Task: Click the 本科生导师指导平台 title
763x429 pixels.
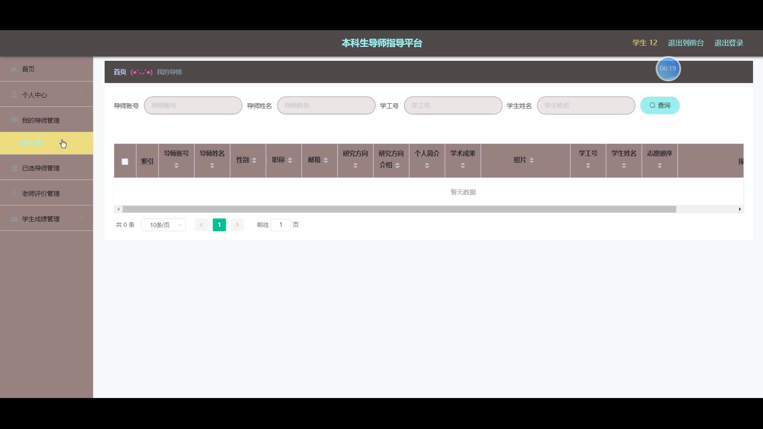Action: [x=382, y=43]
